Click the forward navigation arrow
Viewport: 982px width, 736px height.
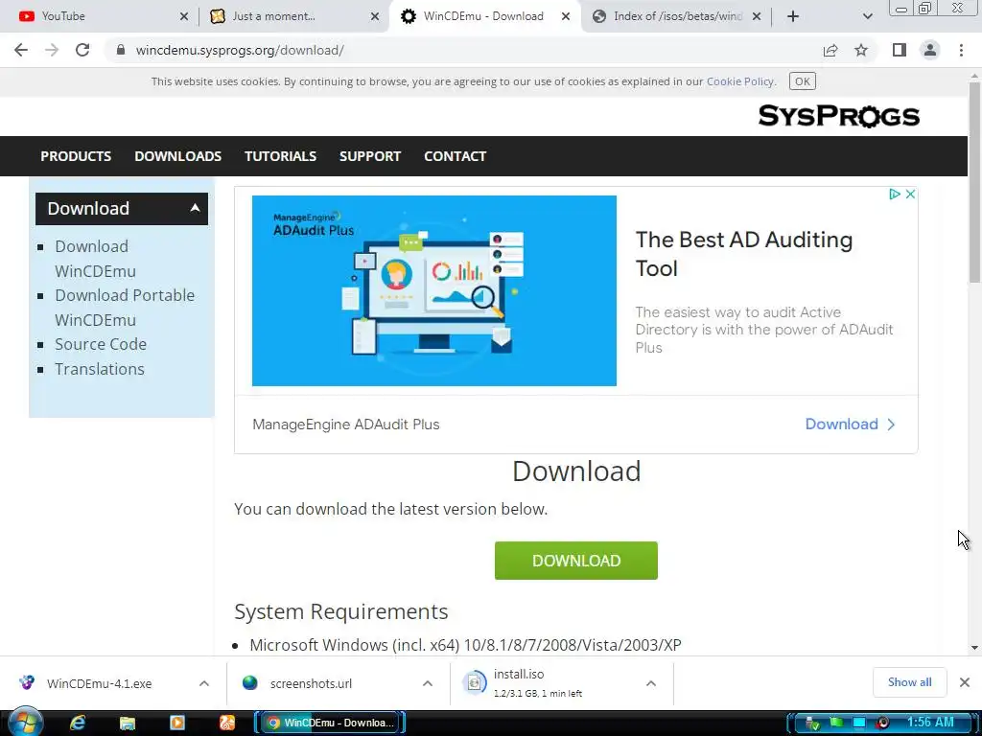click(52, 50)
